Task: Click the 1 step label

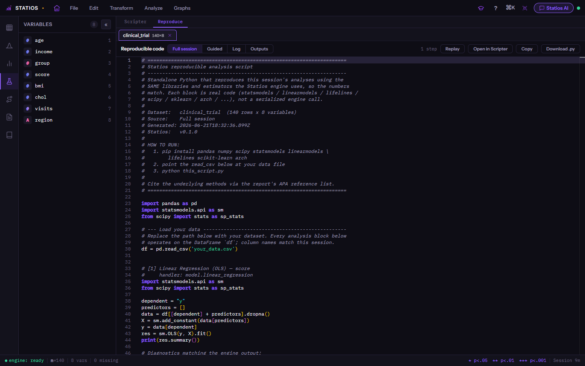Action: coord(429,49)
